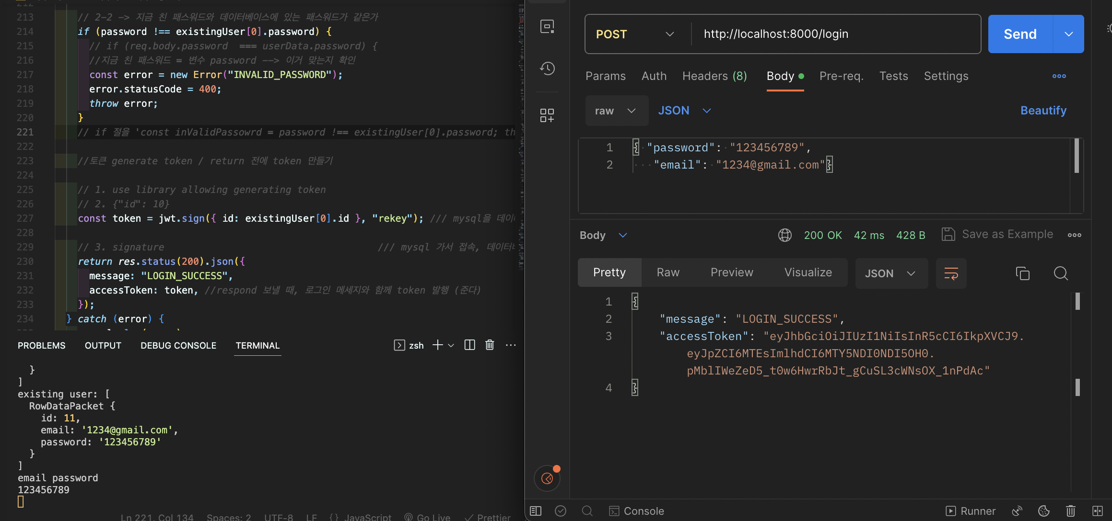Image resolution: width=1112 pixels, height=521 pixels.
Task: Click line number 221 in the editor gutter
Action: tap(25, 132)
